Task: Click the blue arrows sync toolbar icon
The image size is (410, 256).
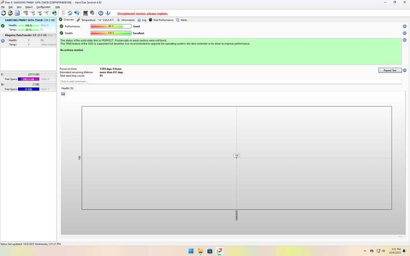Action: 70,13
